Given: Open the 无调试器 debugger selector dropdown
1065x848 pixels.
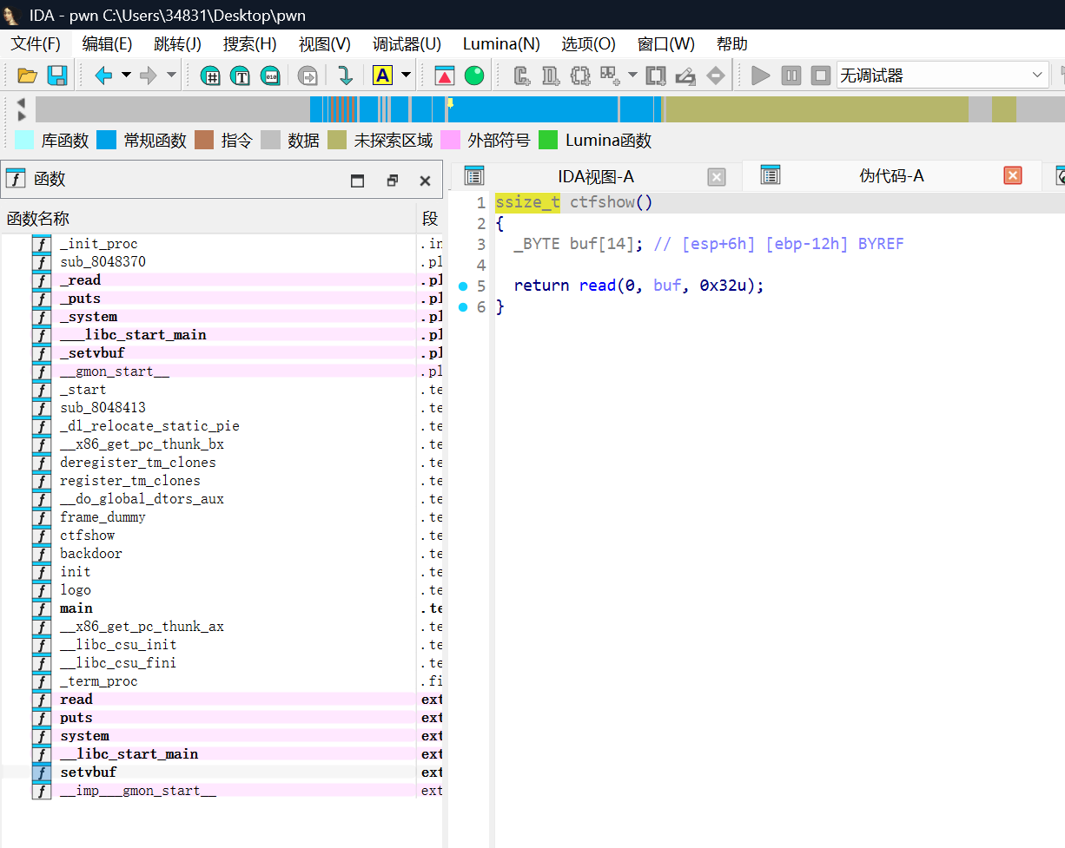Looking at the screenshot, I should (943, 76).
